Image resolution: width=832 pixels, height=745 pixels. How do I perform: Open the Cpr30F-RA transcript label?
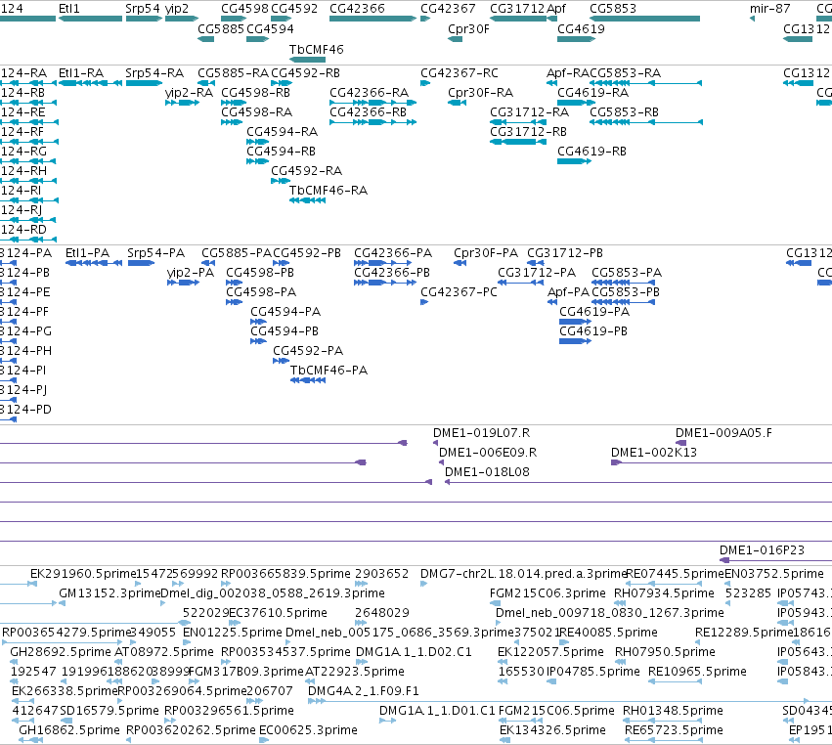click(480, 93)
